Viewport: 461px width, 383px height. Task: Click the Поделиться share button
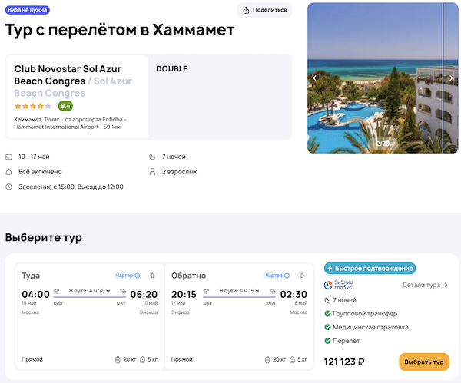click(265, 10)
